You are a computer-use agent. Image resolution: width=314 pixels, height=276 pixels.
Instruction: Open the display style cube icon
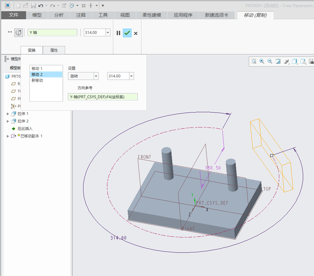point(294,61)
